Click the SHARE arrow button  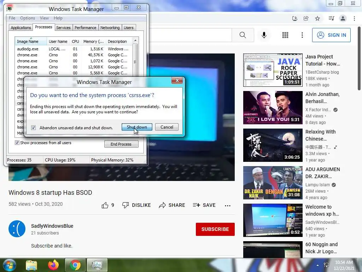pos(172,205)
